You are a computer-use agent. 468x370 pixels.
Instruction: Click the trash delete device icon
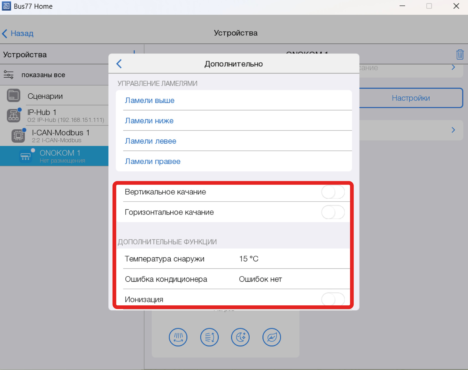click(460, 55)
